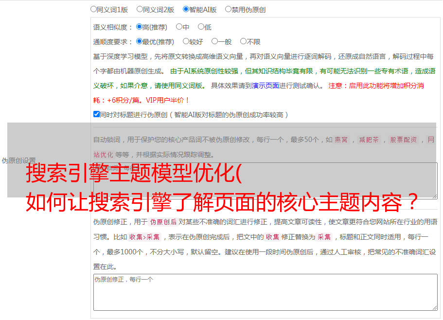Click the auto lock-word textarea

[x=266, y=181]
